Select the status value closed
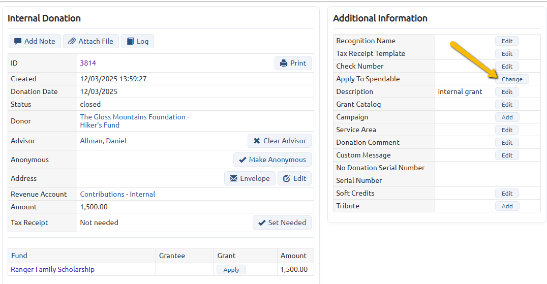 pyautogui.click(x=90, y=104)
